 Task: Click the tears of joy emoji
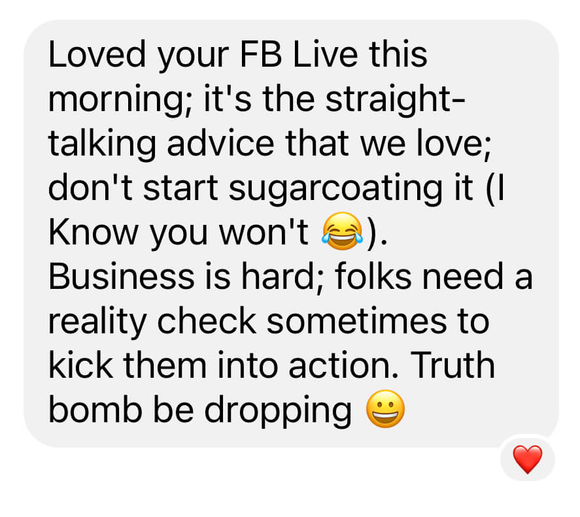click(x=342, y=231)
